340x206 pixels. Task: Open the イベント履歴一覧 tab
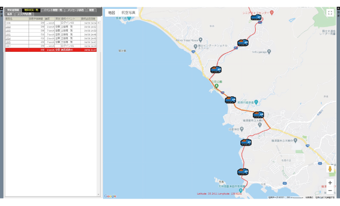52,10
